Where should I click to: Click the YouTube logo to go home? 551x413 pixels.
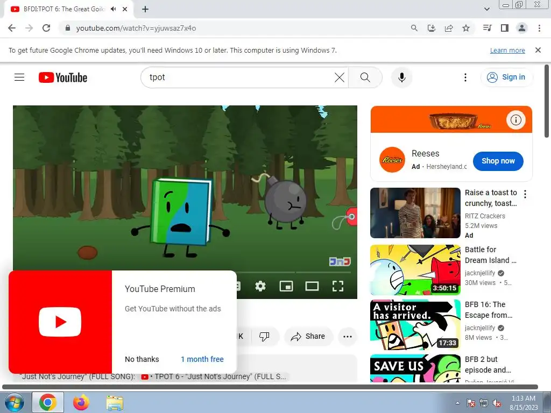tap(63, 77)
